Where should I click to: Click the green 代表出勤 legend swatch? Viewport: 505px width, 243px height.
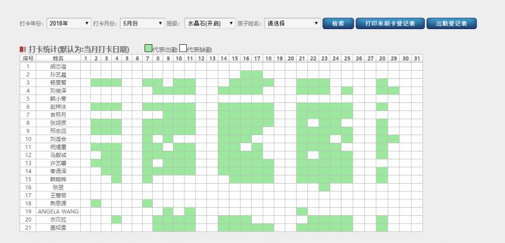[x=148, y=48]
